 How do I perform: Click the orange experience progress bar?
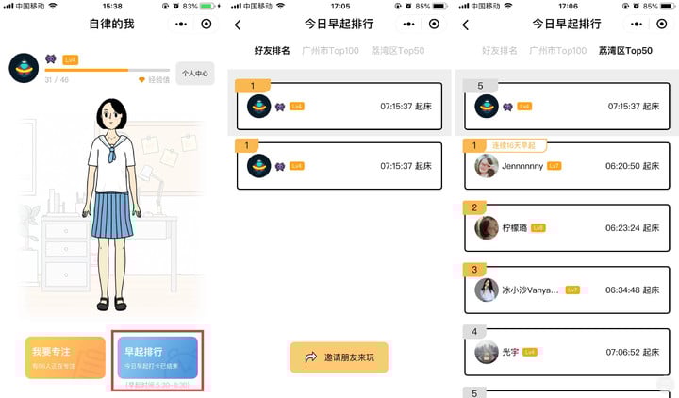tap(108, 70)
